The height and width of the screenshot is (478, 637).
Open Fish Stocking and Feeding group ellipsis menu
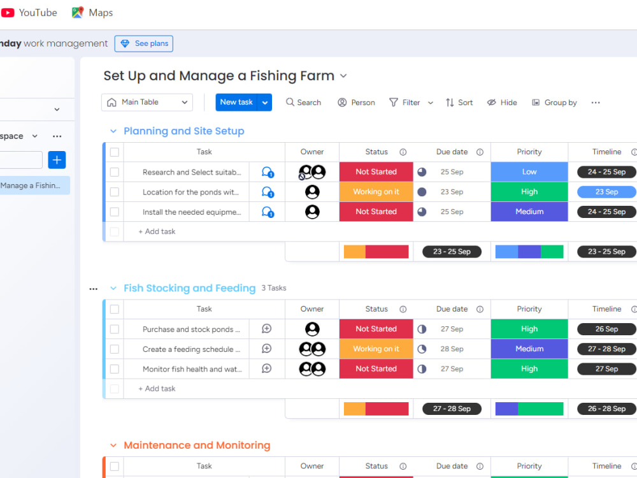pyautogui.click(x=94, y=289)
